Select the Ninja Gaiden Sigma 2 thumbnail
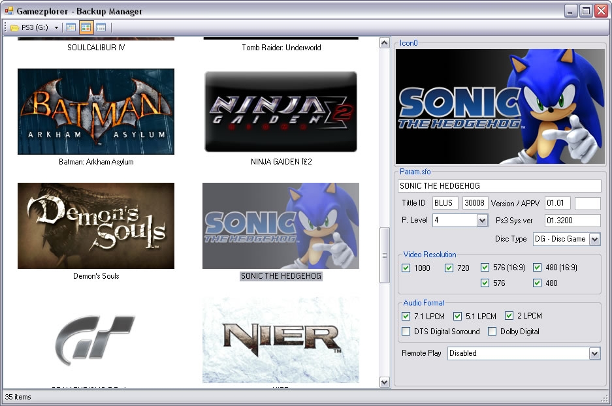The height and width of the screenshot is (406, 612). 281,112
